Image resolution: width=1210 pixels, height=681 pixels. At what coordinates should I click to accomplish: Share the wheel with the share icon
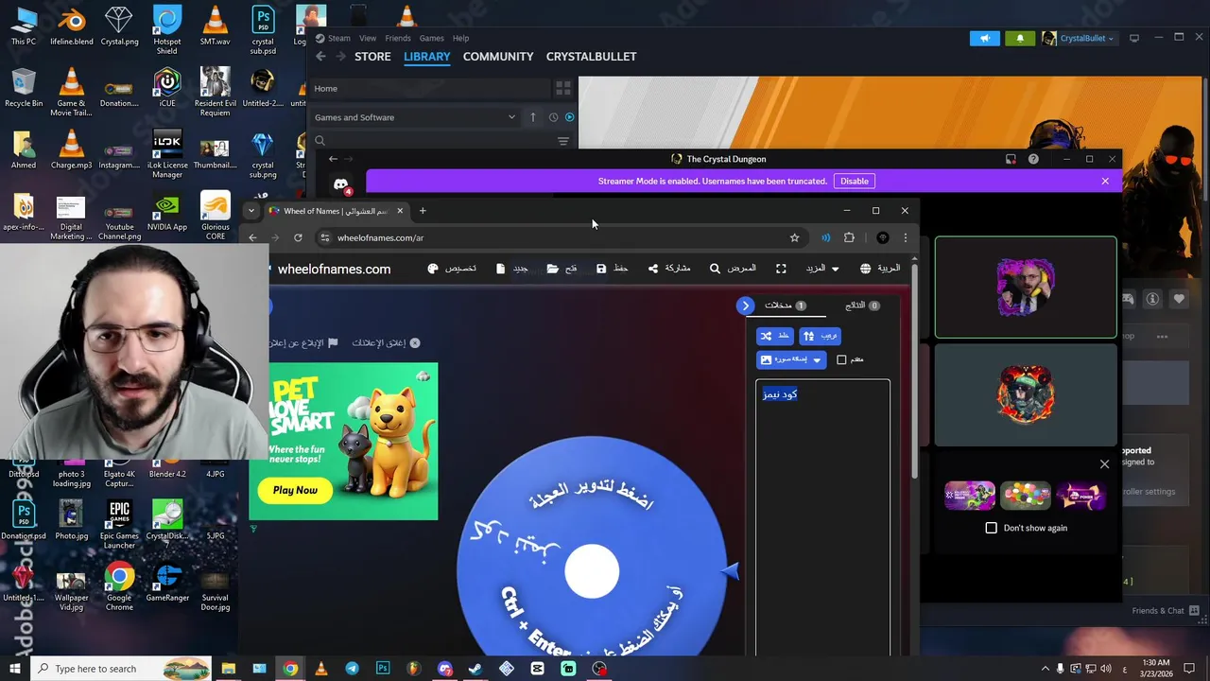[668, 269]
